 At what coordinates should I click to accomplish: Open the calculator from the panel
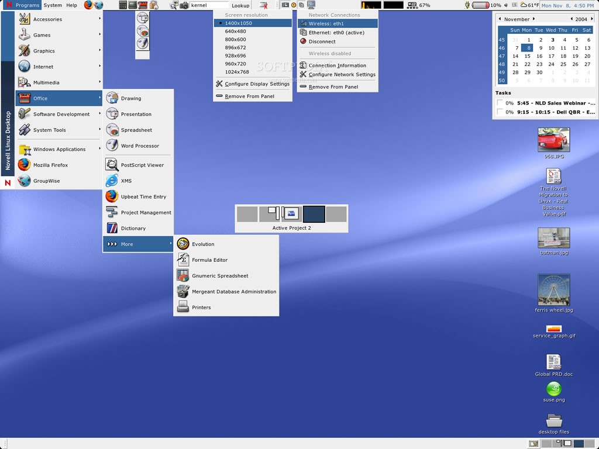click(122, 5)
